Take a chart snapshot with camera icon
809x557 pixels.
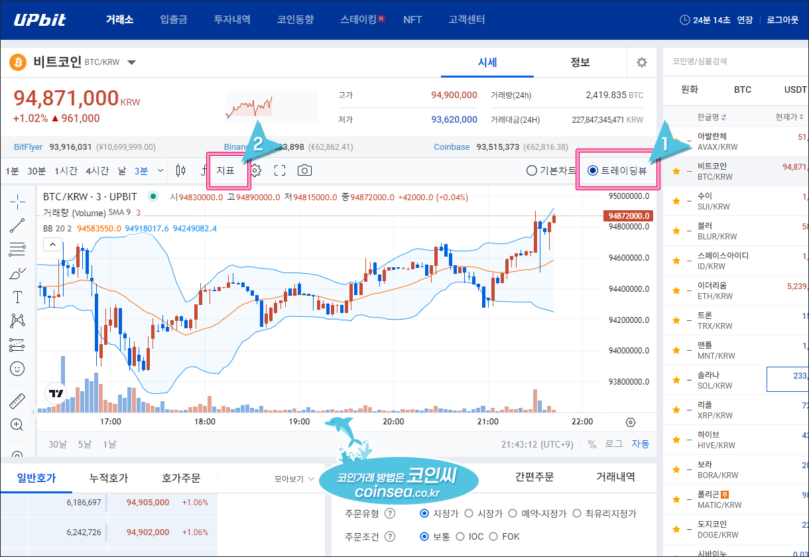point(304,170)
